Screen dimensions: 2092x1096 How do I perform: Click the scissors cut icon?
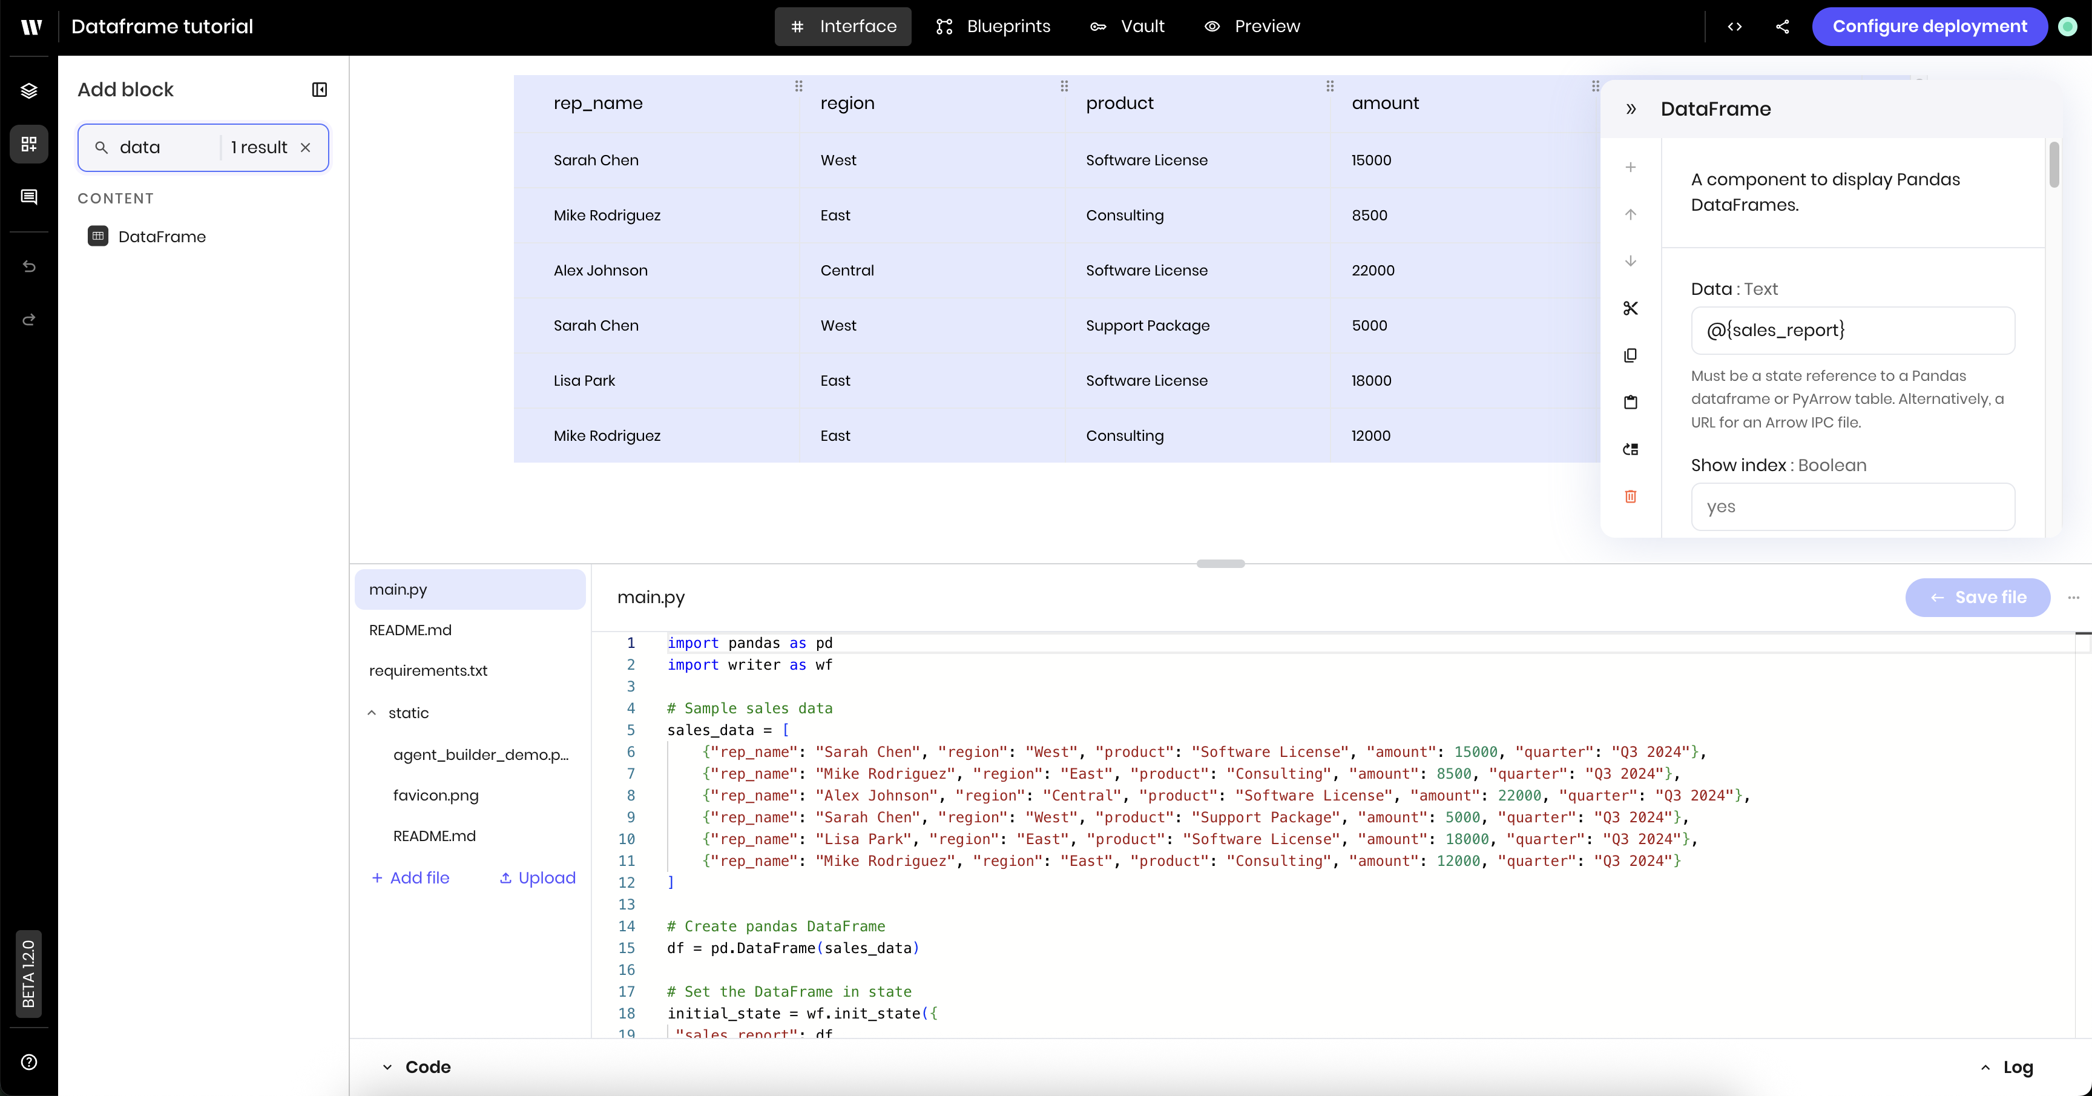[x=1630, y=308]
